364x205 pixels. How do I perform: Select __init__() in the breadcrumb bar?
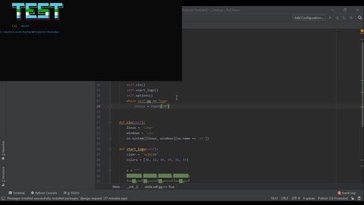(x=133, y=187)
